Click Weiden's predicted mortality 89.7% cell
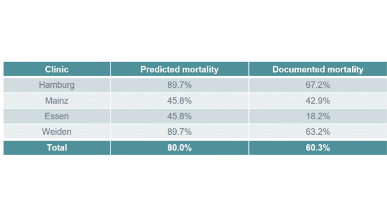The width and height of the screenshot is (387, 218). click(x=179, y=132)
